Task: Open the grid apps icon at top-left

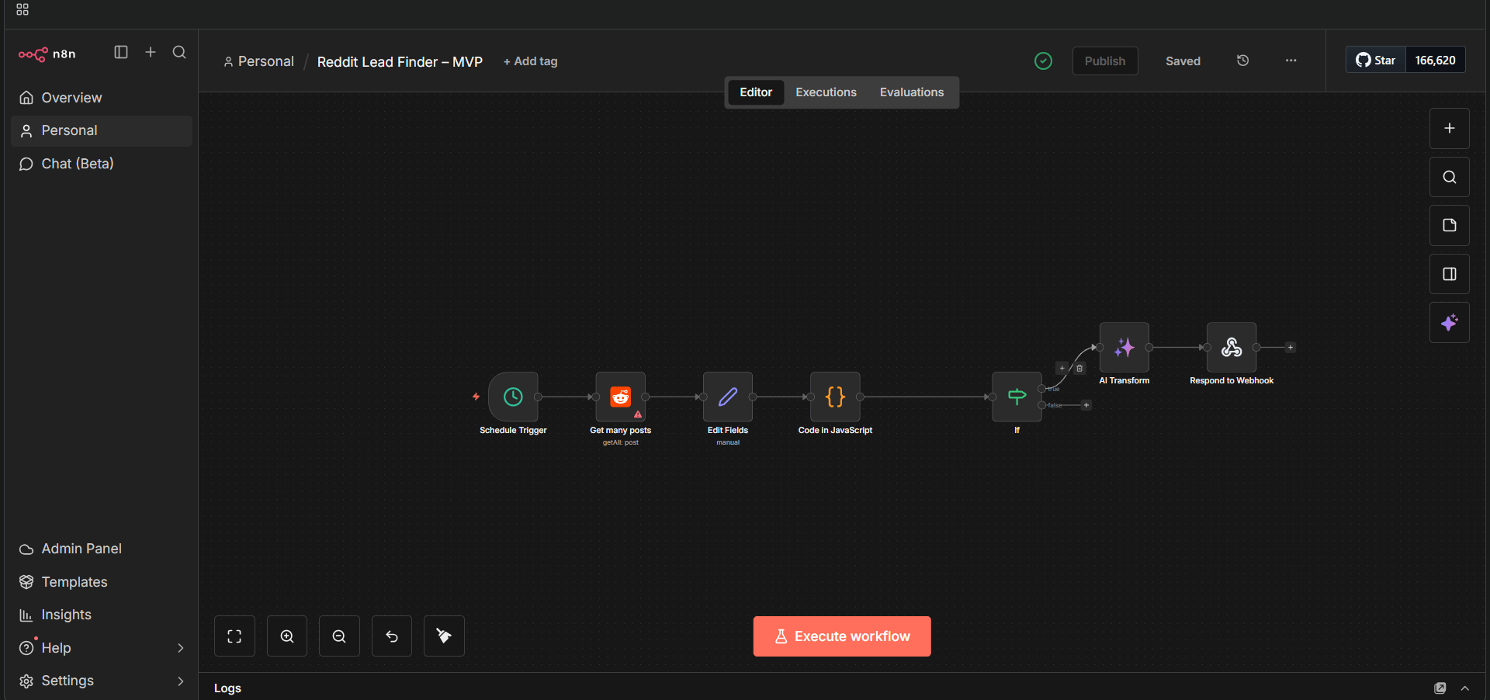Action: pyautogui.click(x=23, y=9)
